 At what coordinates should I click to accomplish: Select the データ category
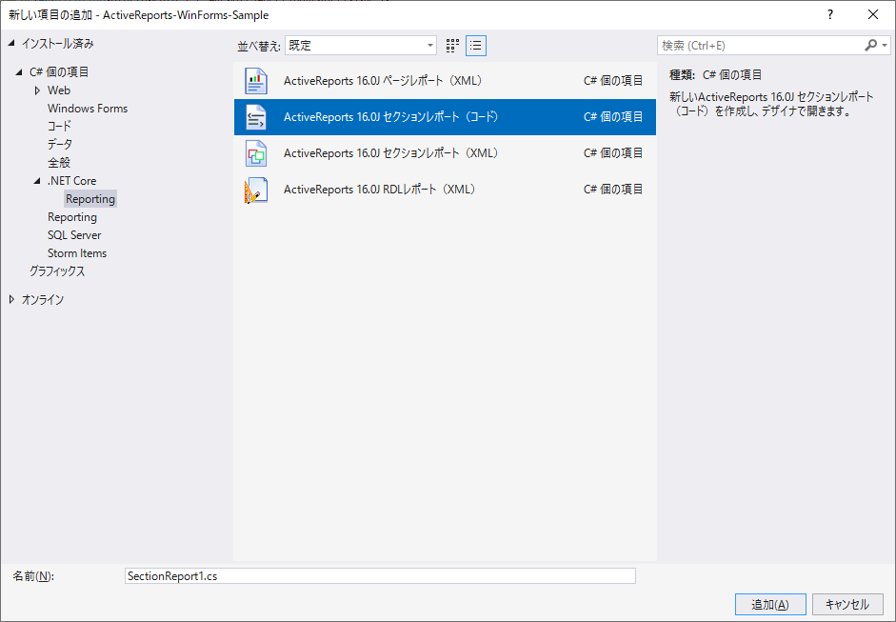(60, 145)
